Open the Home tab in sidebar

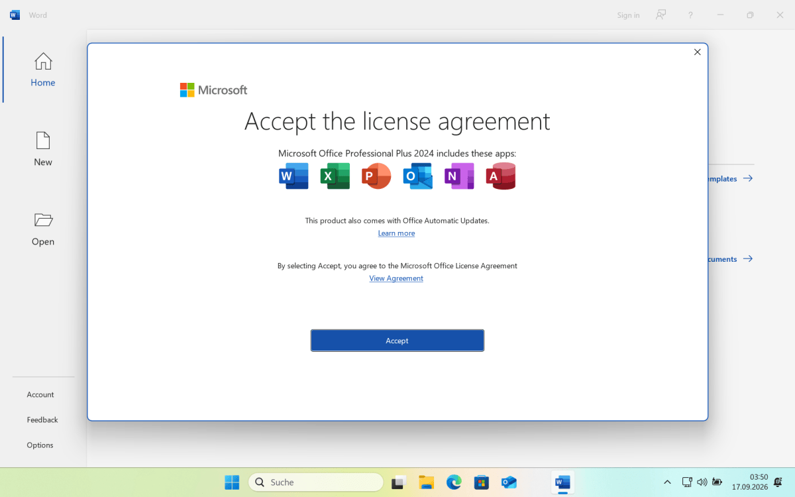[43, 70]
